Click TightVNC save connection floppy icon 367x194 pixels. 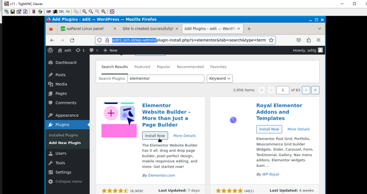coord(13,11)
